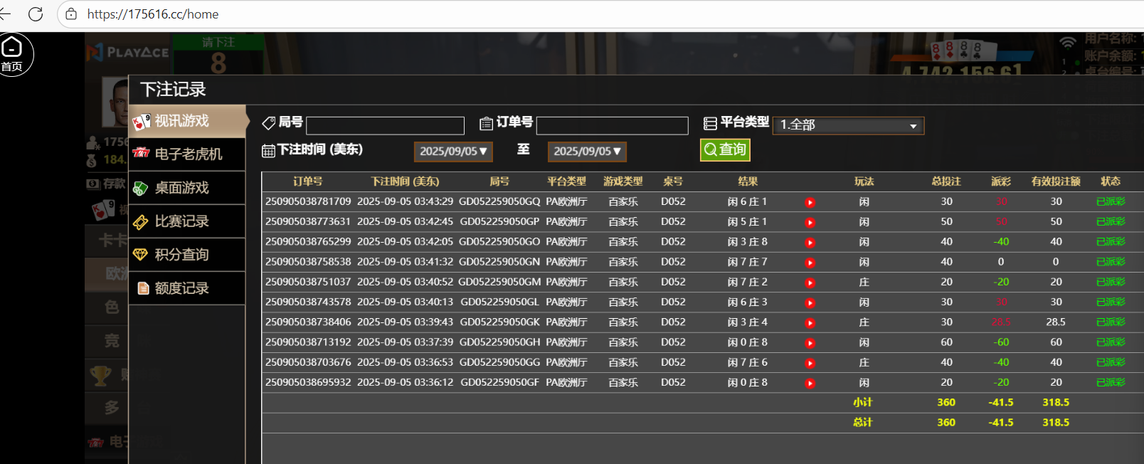Open the start date picker 2025/09/05
The width and height of the screenshot is (1144, 464).
(x=453, y=152)
